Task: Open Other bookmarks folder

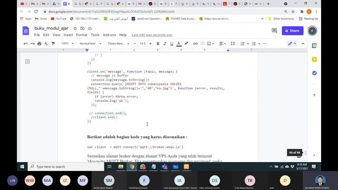Action: tap(281, 19)
